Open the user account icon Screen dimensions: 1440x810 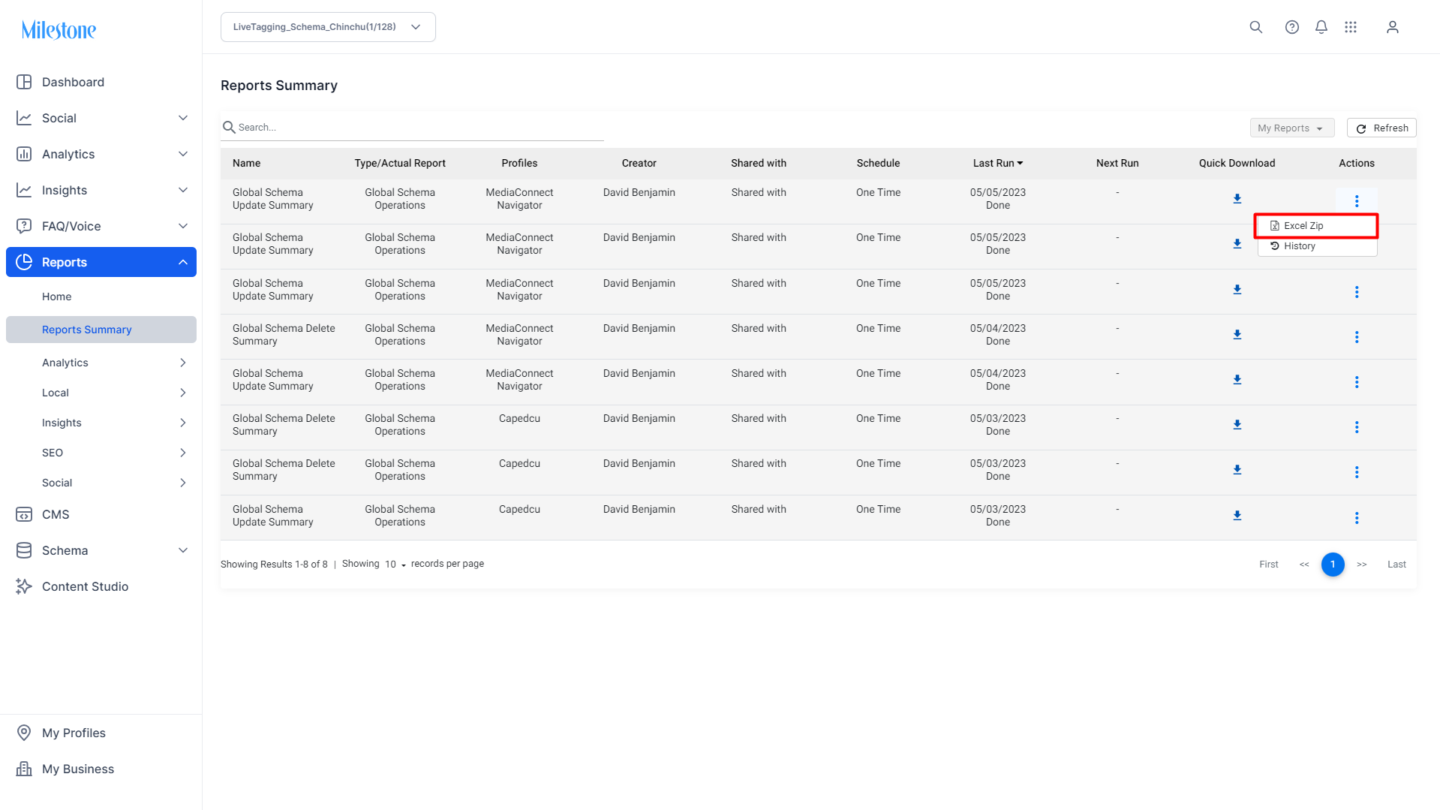tap(1393, 27)
